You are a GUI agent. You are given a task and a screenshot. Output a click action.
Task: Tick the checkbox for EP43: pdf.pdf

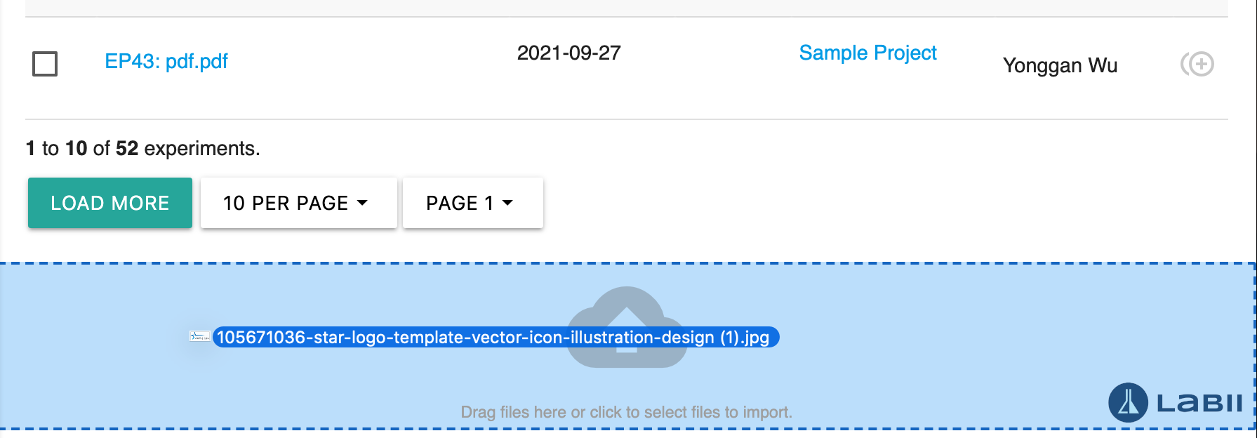pos(45,64)
